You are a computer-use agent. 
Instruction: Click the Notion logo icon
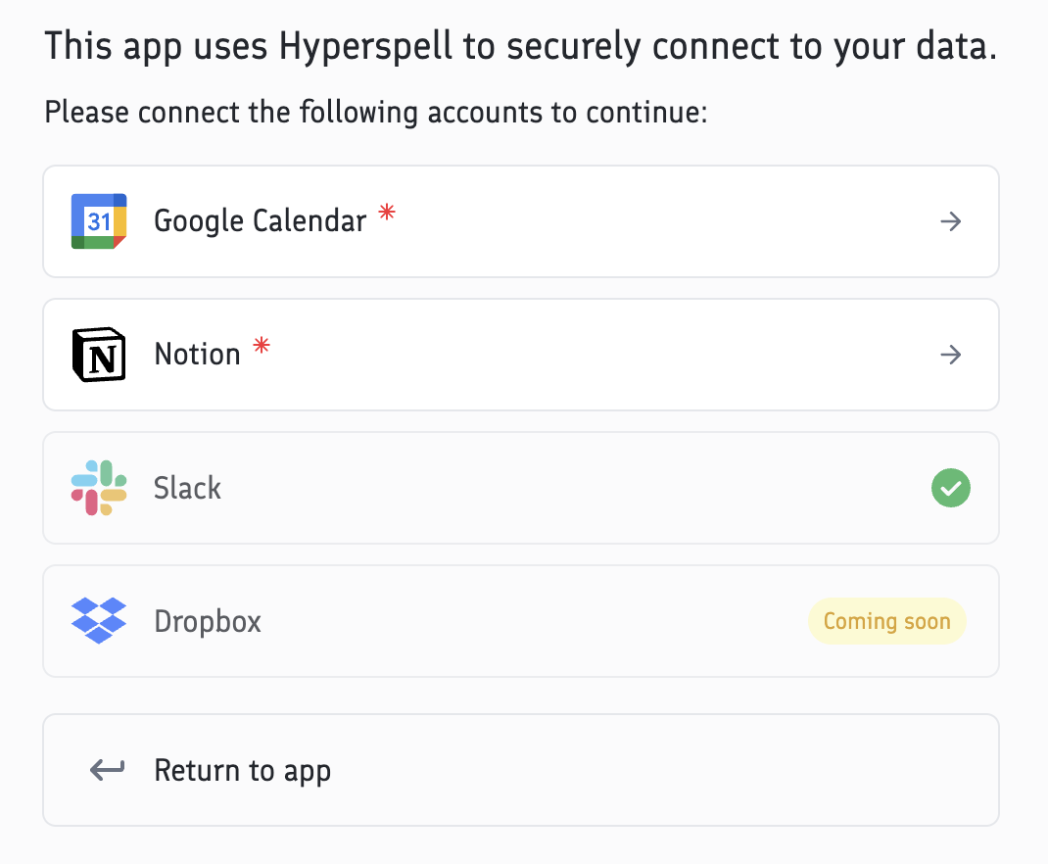tap(99, 355)
